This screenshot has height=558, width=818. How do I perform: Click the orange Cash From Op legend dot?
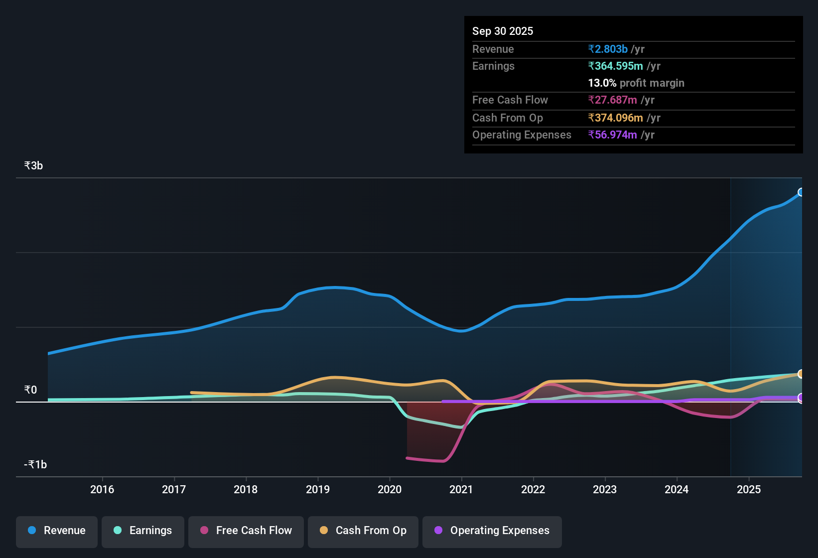tap(323, 531)
